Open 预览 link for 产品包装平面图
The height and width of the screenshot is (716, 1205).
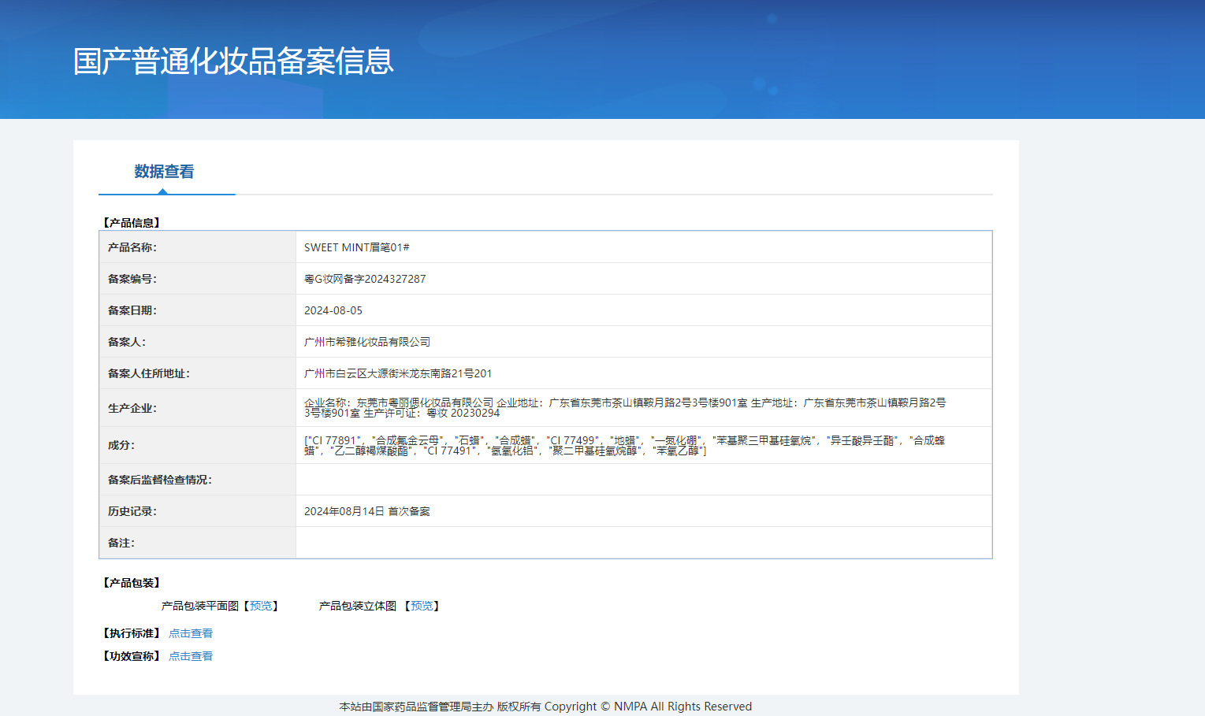[261, 606]
